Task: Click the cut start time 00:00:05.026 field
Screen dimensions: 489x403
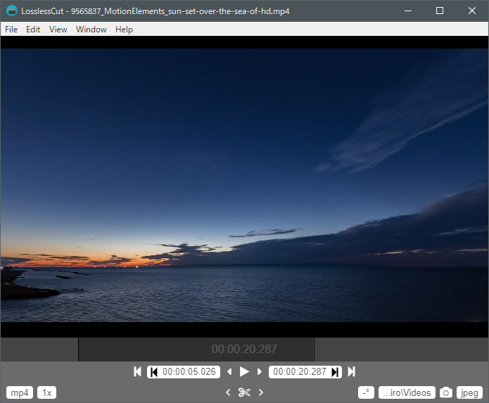Action: (x=190, y=371)
